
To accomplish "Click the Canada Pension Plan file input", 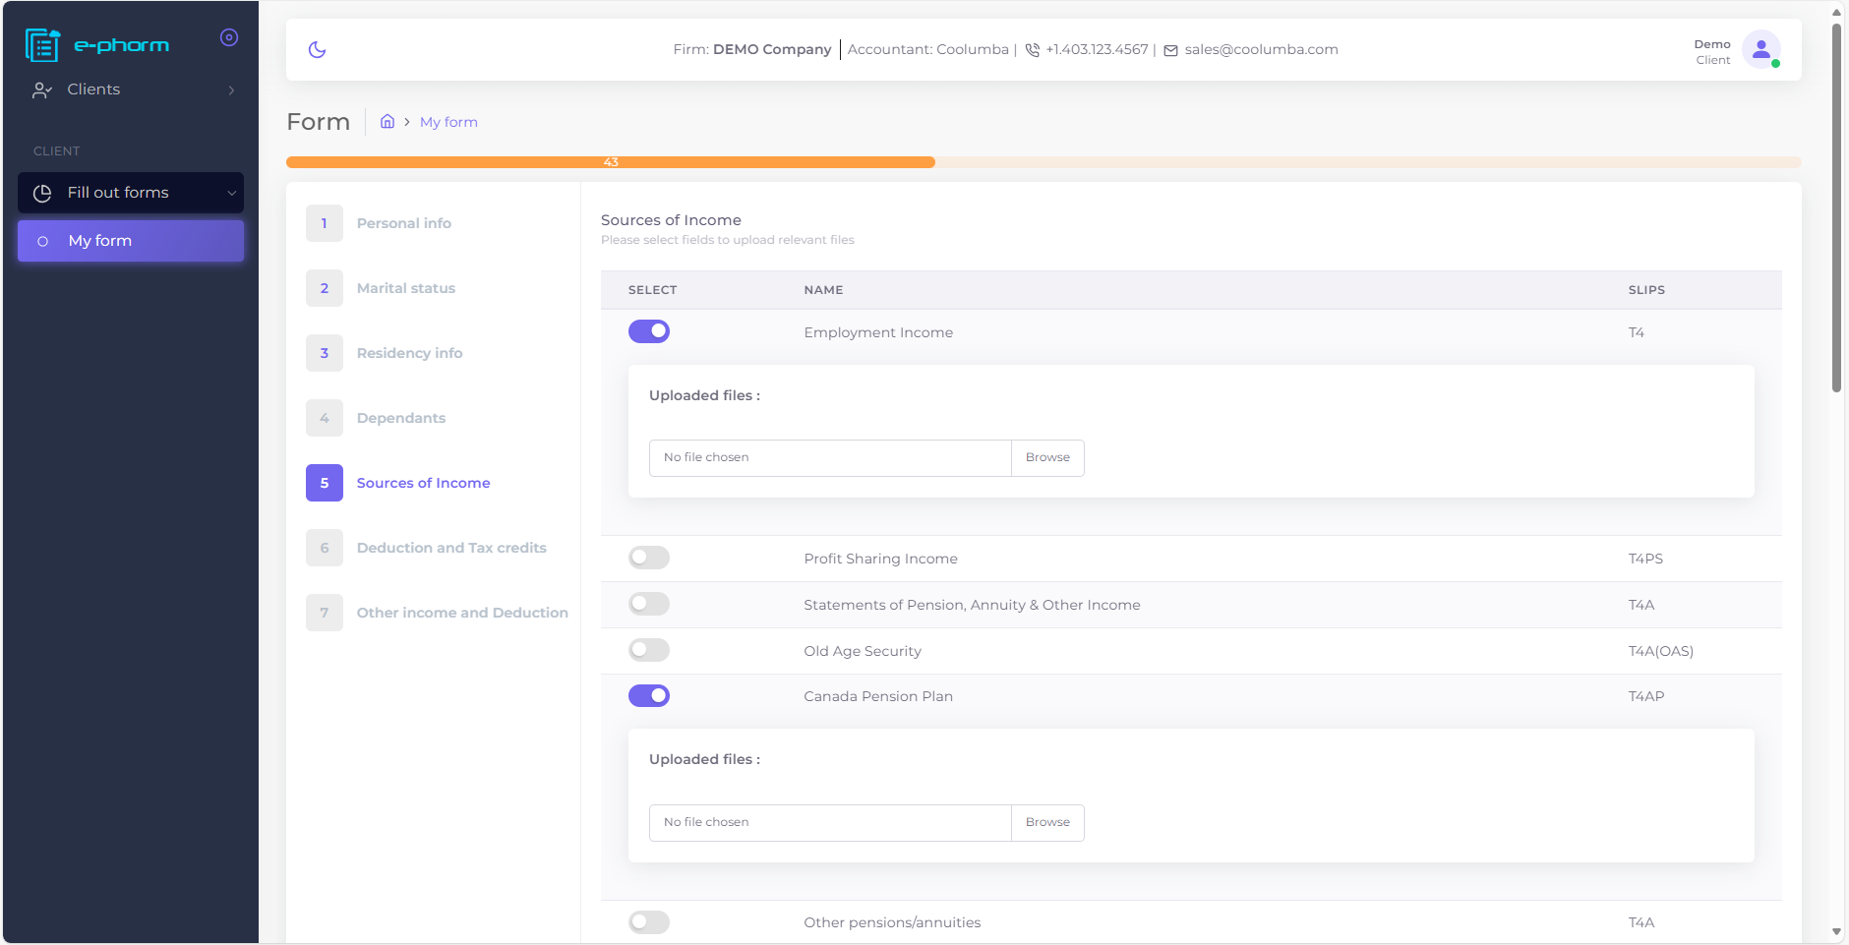I will 830,823.
